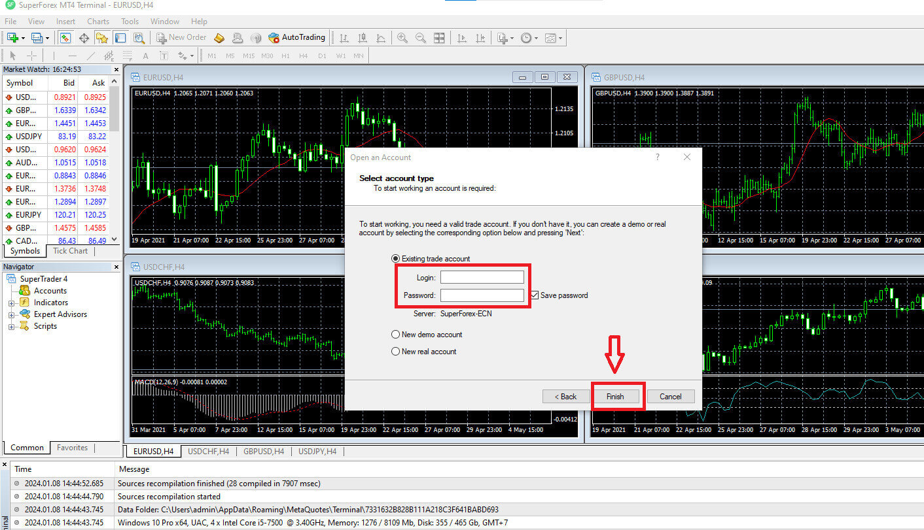
Task: Select the Crosshair tool
Action: click(32, 55)
